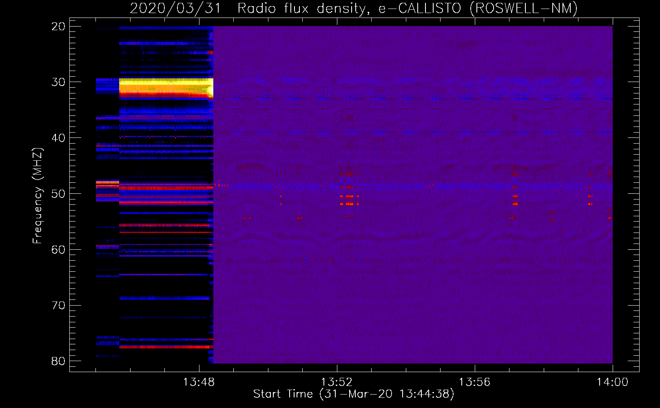Click the plot title 'Radio flux density, e-CALLISTO (ROSWELL-NM)'

[408, 8]
